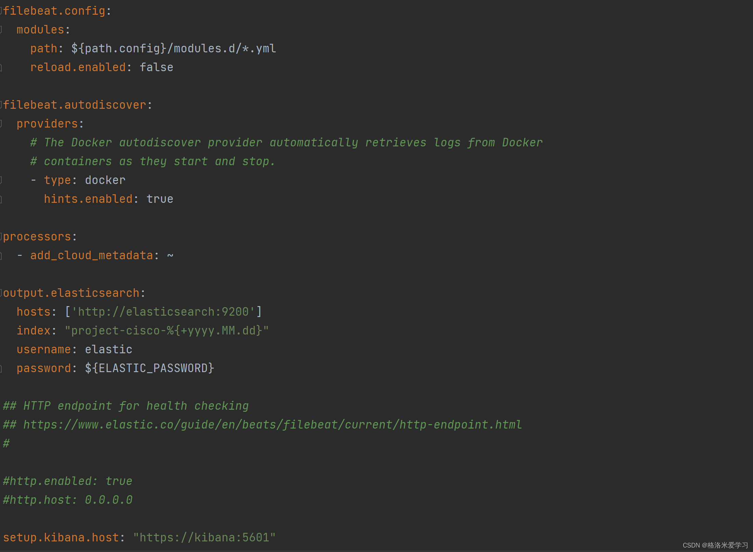Viewport: 753px width, 552px height.
Task: Collapse the '- type: docker' fold marker
Action: [x=1, y=180]
